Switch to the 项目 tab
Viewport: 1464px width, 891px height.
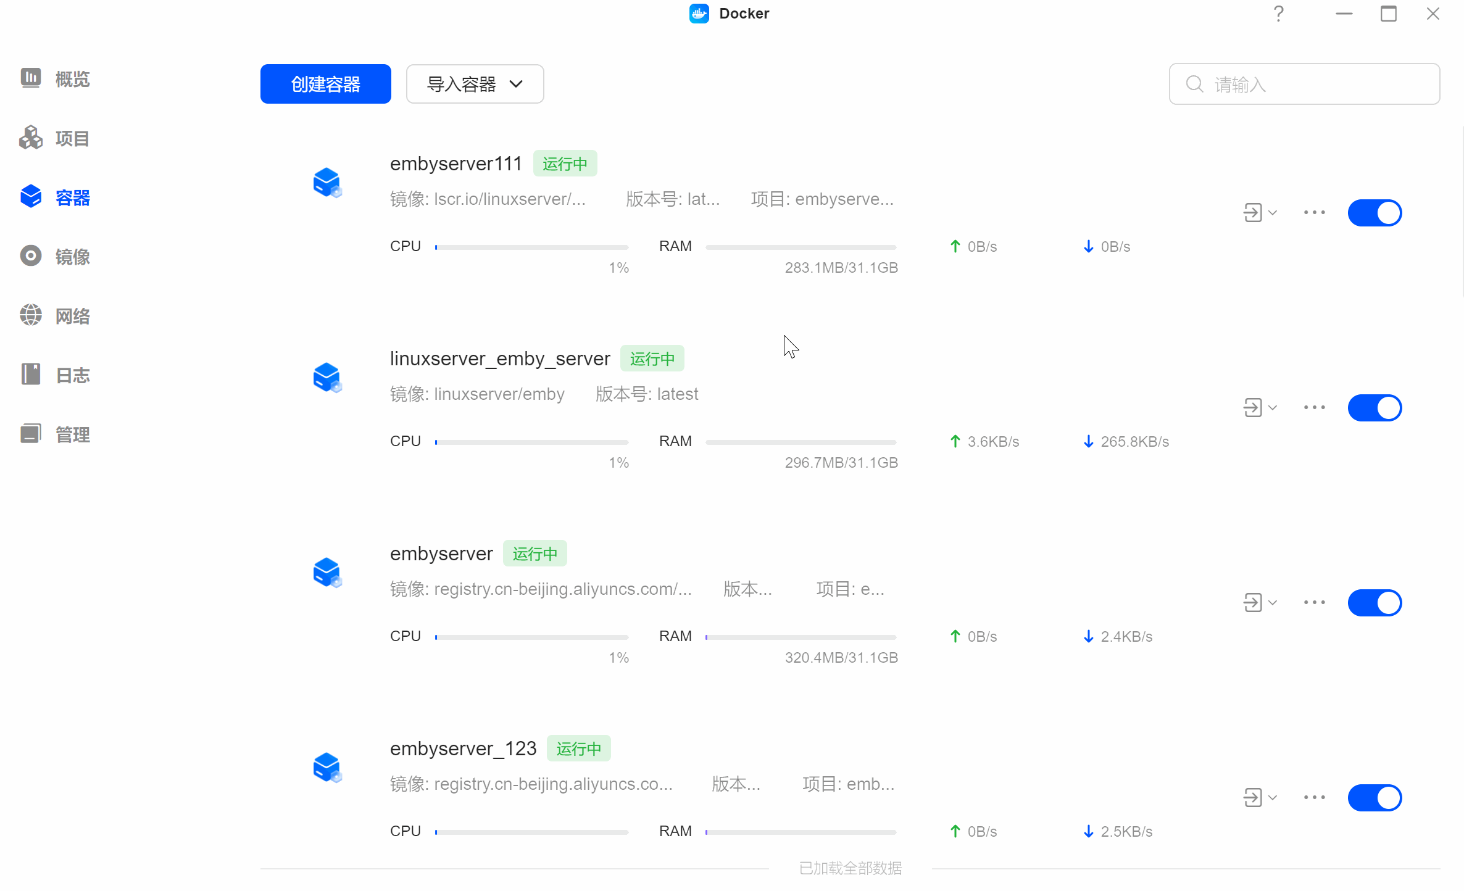point(72,138)
